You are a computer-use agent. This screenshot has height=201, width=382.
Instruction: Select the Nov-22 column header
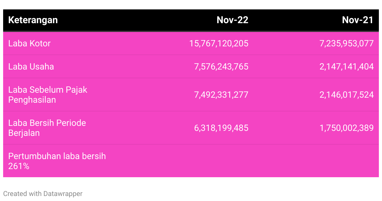pyautogui.click(x=232, y=20)
